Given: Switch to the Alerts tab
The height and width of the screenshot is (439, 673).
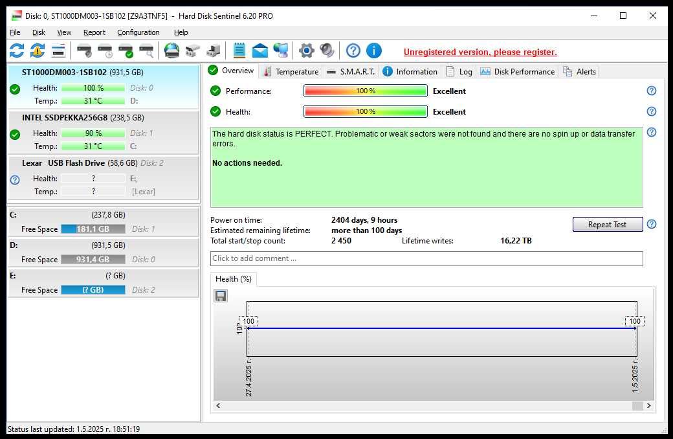Looking at the screenshot, I should tap(579, 72).
